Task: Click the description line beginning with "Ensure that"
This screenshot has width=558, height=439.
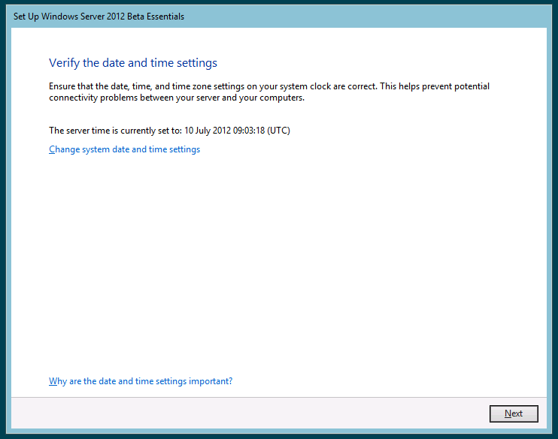Action: coord(269,86)
